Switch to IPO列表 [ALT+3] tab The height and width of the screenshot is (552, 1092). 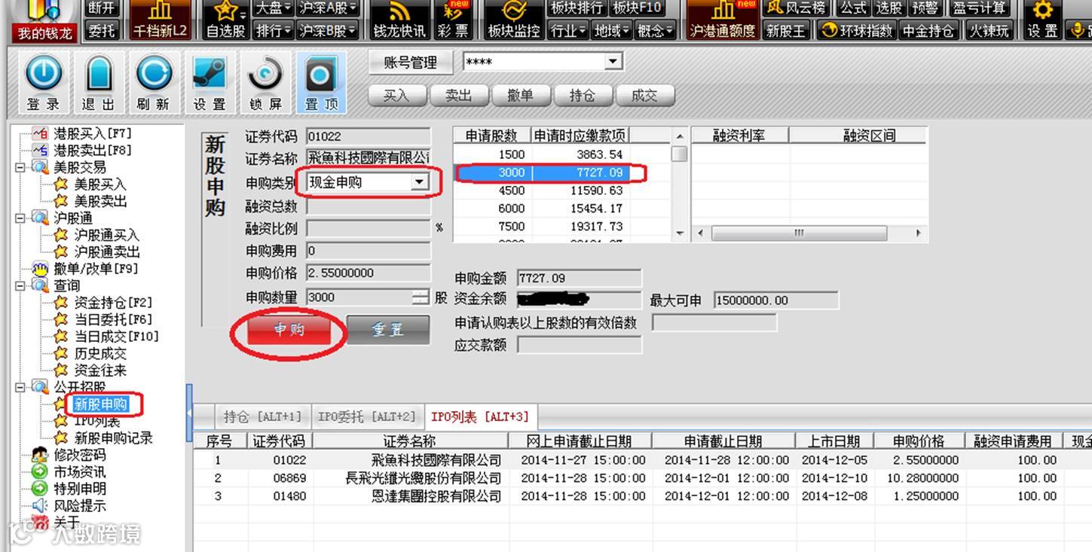(480, 416)
